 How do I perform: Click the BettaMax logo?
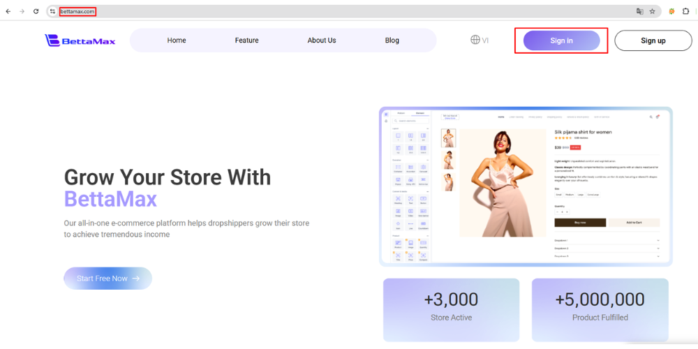[x=80, y=40]
